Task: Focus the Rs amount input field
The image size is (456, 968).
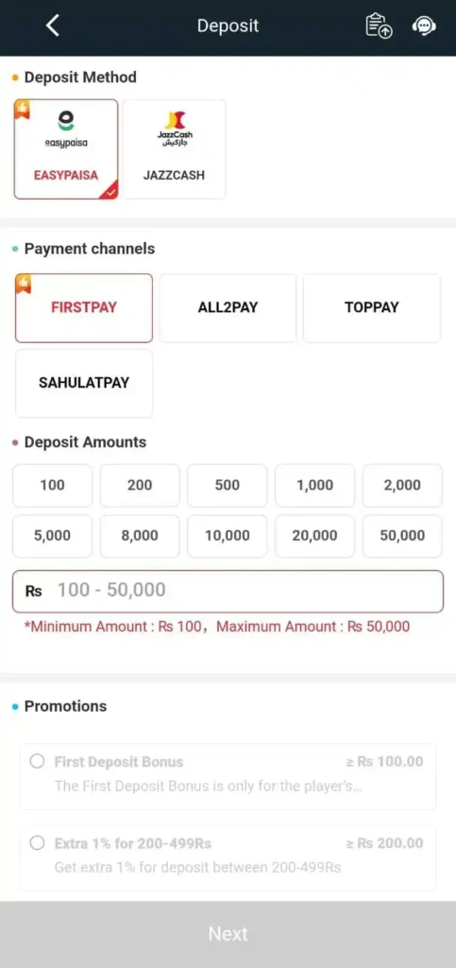Action: (x=228, y=592)
